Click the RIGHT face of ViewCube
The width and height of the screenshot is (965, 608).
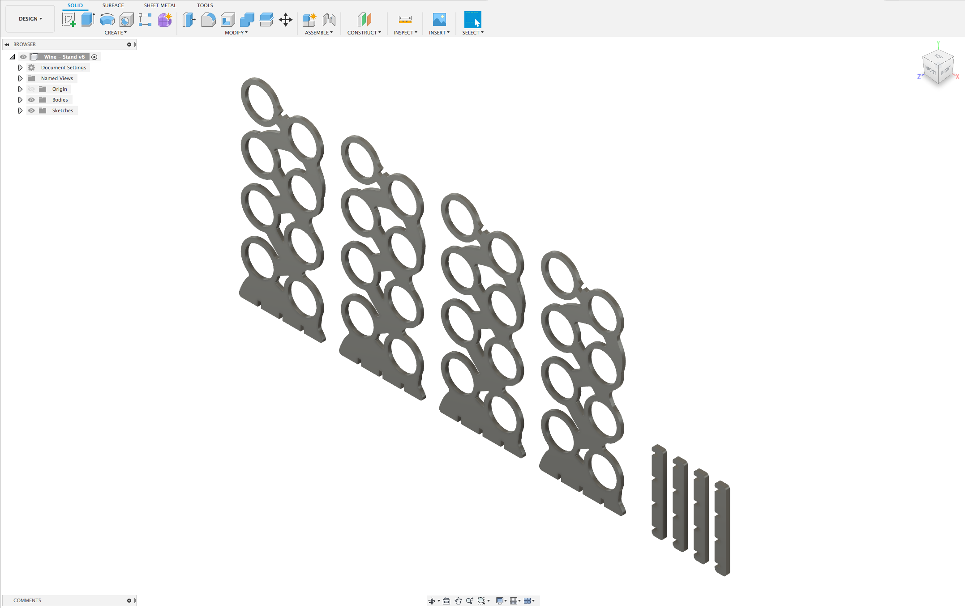pos(946,71)
